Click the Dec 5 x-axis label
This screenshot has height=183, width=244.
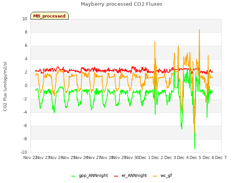click(196, 157)
